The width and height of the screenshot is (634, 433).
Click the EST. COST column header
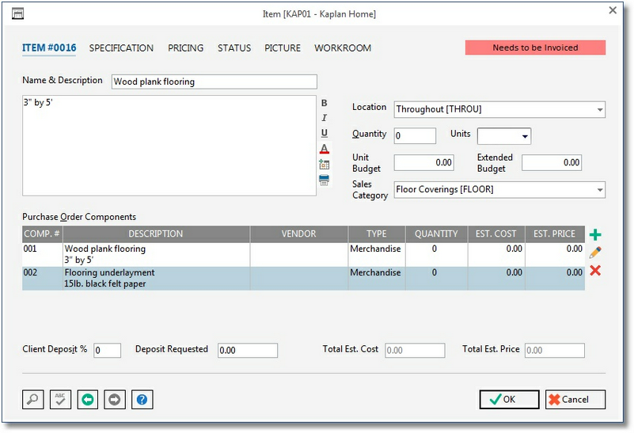point(496,234)
